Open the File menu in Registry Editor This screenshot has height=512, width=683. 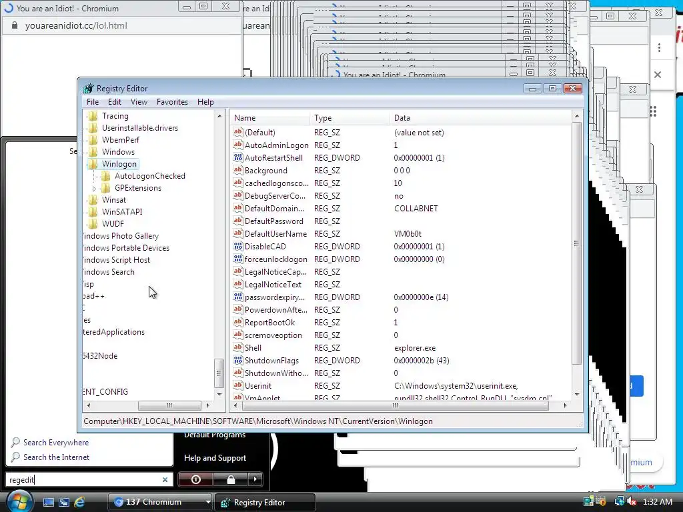click(92, 102)
